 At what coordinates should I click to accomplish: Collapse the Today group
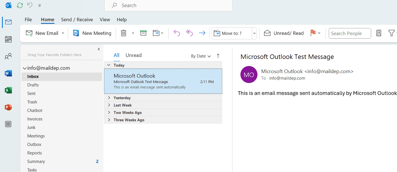(109, 65)
